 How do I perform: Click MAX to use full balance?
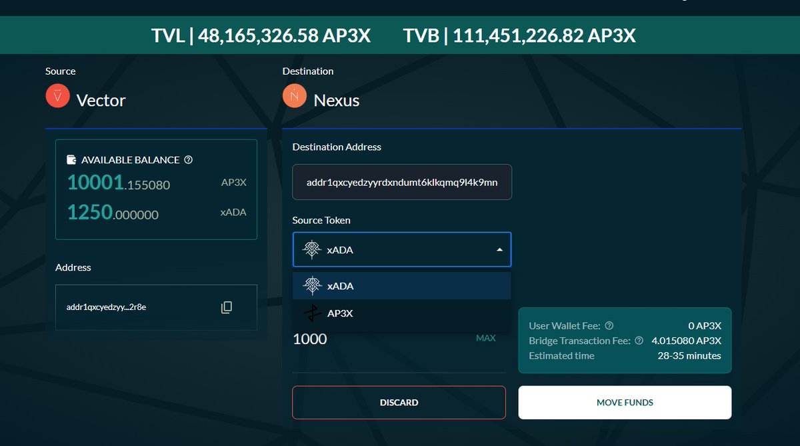coord(486,338)
